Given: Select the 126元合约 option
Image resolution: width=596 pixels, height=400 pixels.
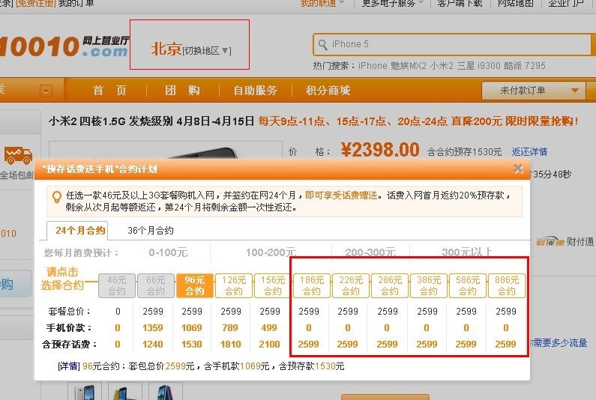Looking at the screenshot, I should (x=234, y=285).
